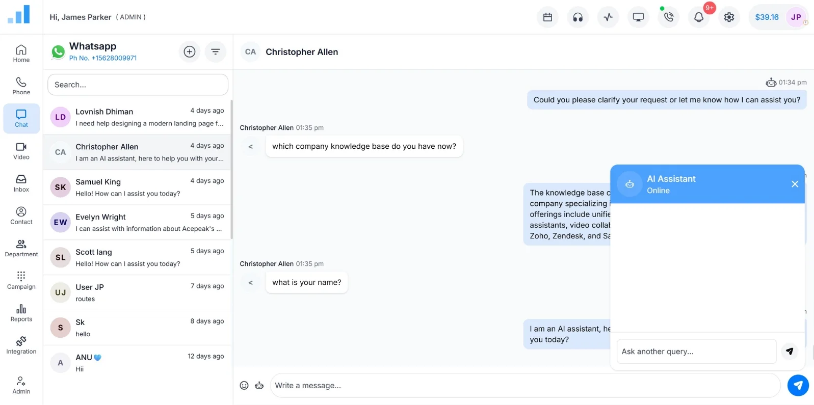Open Scott lang conversation
This screenshot has width=814, height=405.
138,258
